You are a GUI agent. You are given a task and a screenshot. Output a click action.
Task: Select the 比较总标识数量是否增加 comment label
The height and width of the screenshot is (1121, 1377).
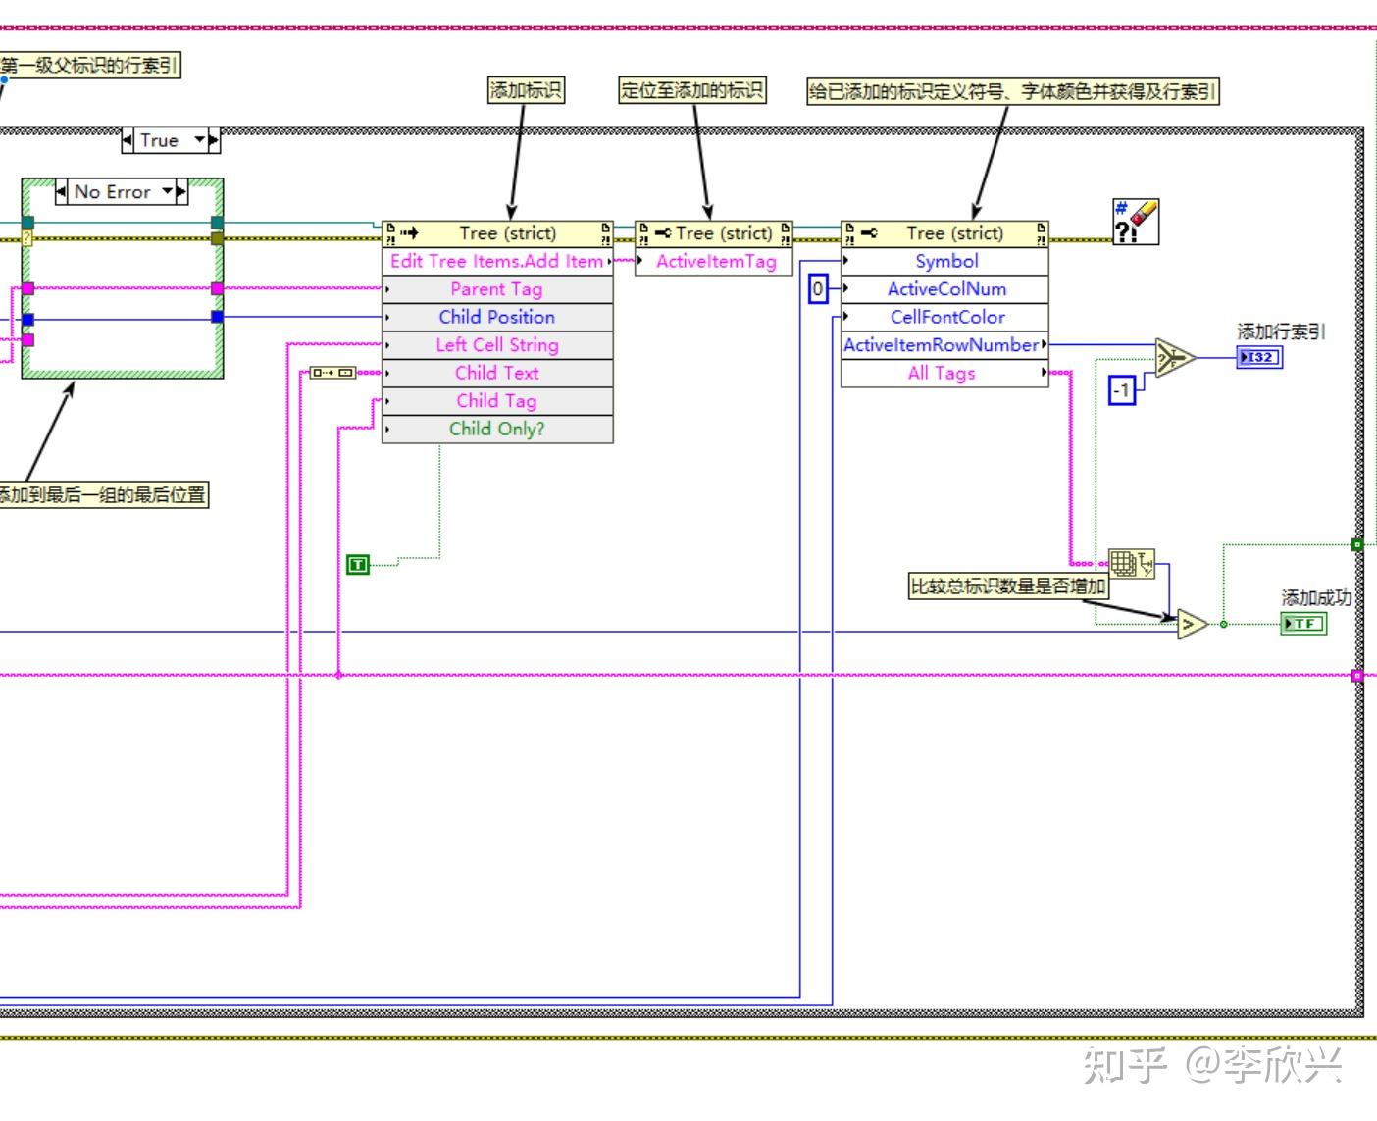1008,586
